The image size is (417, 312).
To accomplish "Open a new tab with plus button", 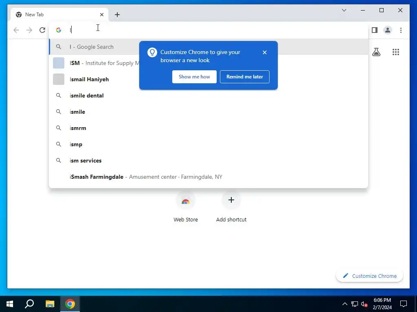I will point(117,15).
